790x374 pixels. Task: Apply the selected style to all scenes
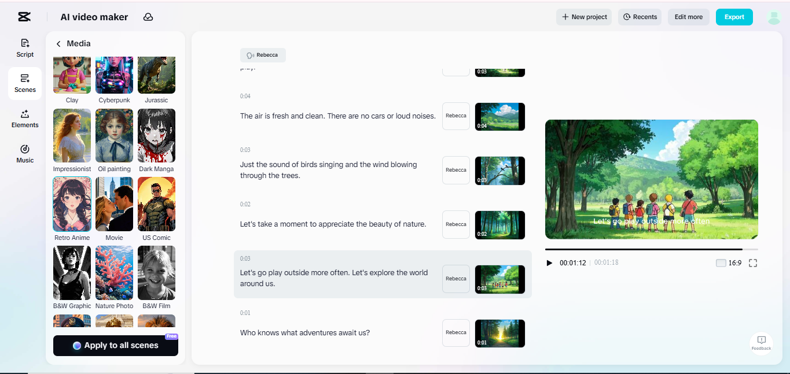pyautogui.click(x=115, y=345)
